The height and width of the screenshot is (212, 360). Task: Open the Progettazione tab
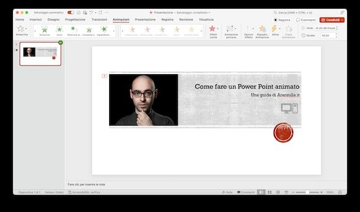tap(75, 19)
